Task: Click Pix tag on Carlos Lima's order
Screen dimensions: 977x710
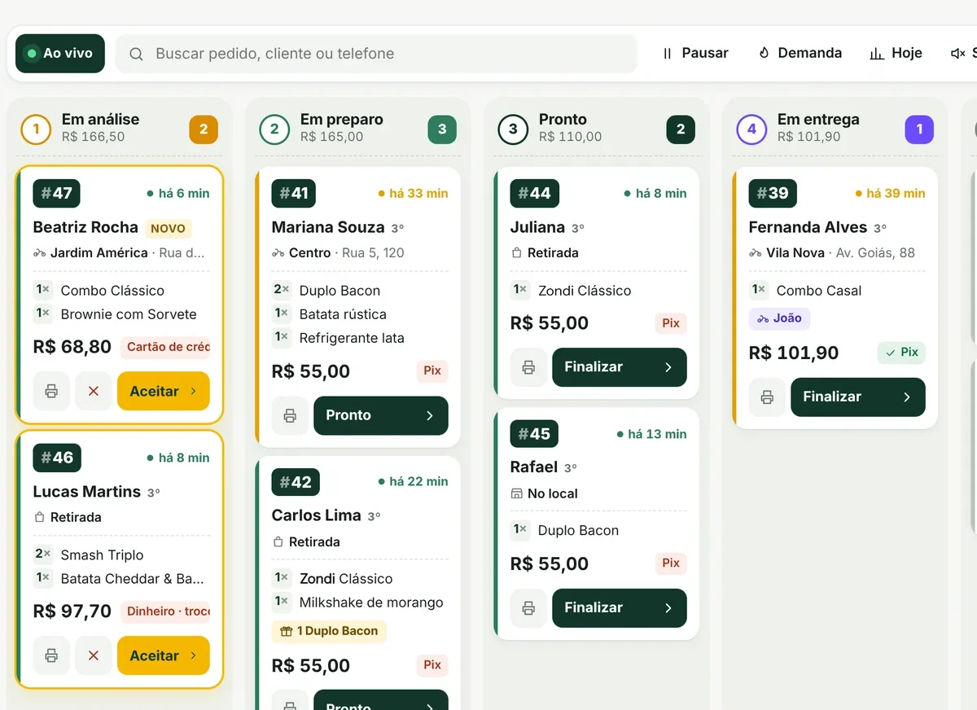Action: click(432, 665)
